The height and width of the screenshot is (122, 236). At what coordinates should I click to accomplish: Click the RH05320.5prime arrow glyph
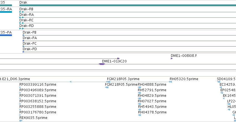click(170, 82)
